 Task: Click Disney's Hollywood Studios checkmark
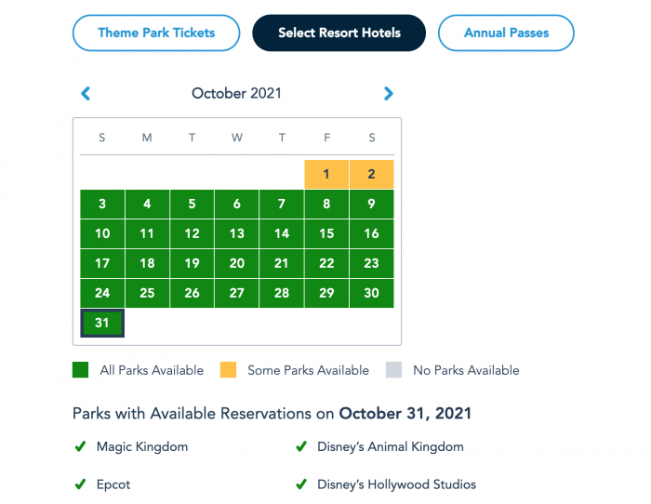point(301,484)
